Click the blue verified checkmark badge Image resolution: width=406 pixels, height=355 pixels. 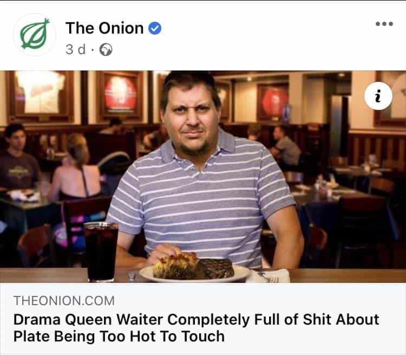pos(155,28)
